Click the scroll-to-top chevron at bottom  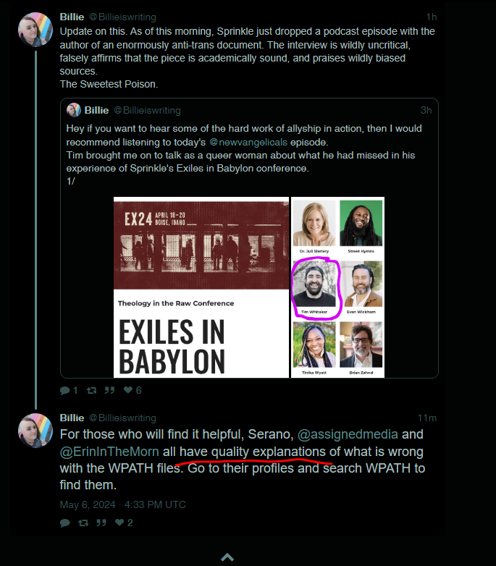click(x=227, y=557)
